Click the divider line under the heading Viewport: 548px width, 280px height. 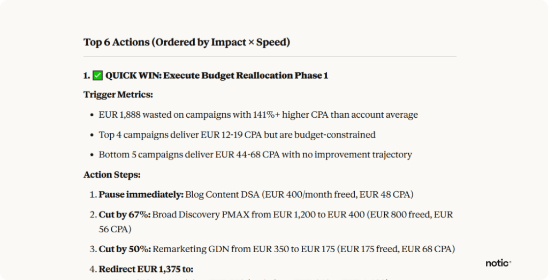click(270, 57)
